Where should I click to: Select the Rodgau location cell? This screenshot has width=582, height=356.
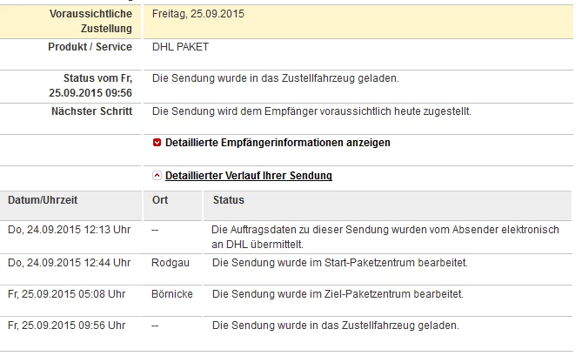point(170,263)
